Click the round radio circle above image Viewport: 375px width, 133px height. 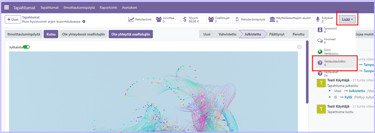tap(299, 47)
